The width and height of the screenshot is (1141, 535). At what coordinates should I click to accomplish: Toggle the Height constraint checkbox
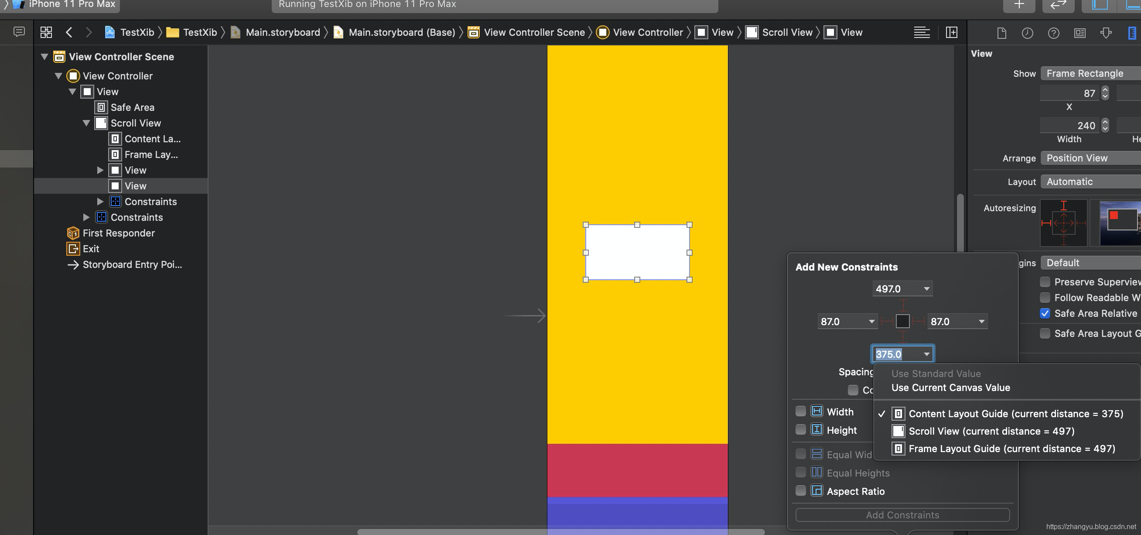click(x=801, y=430)
